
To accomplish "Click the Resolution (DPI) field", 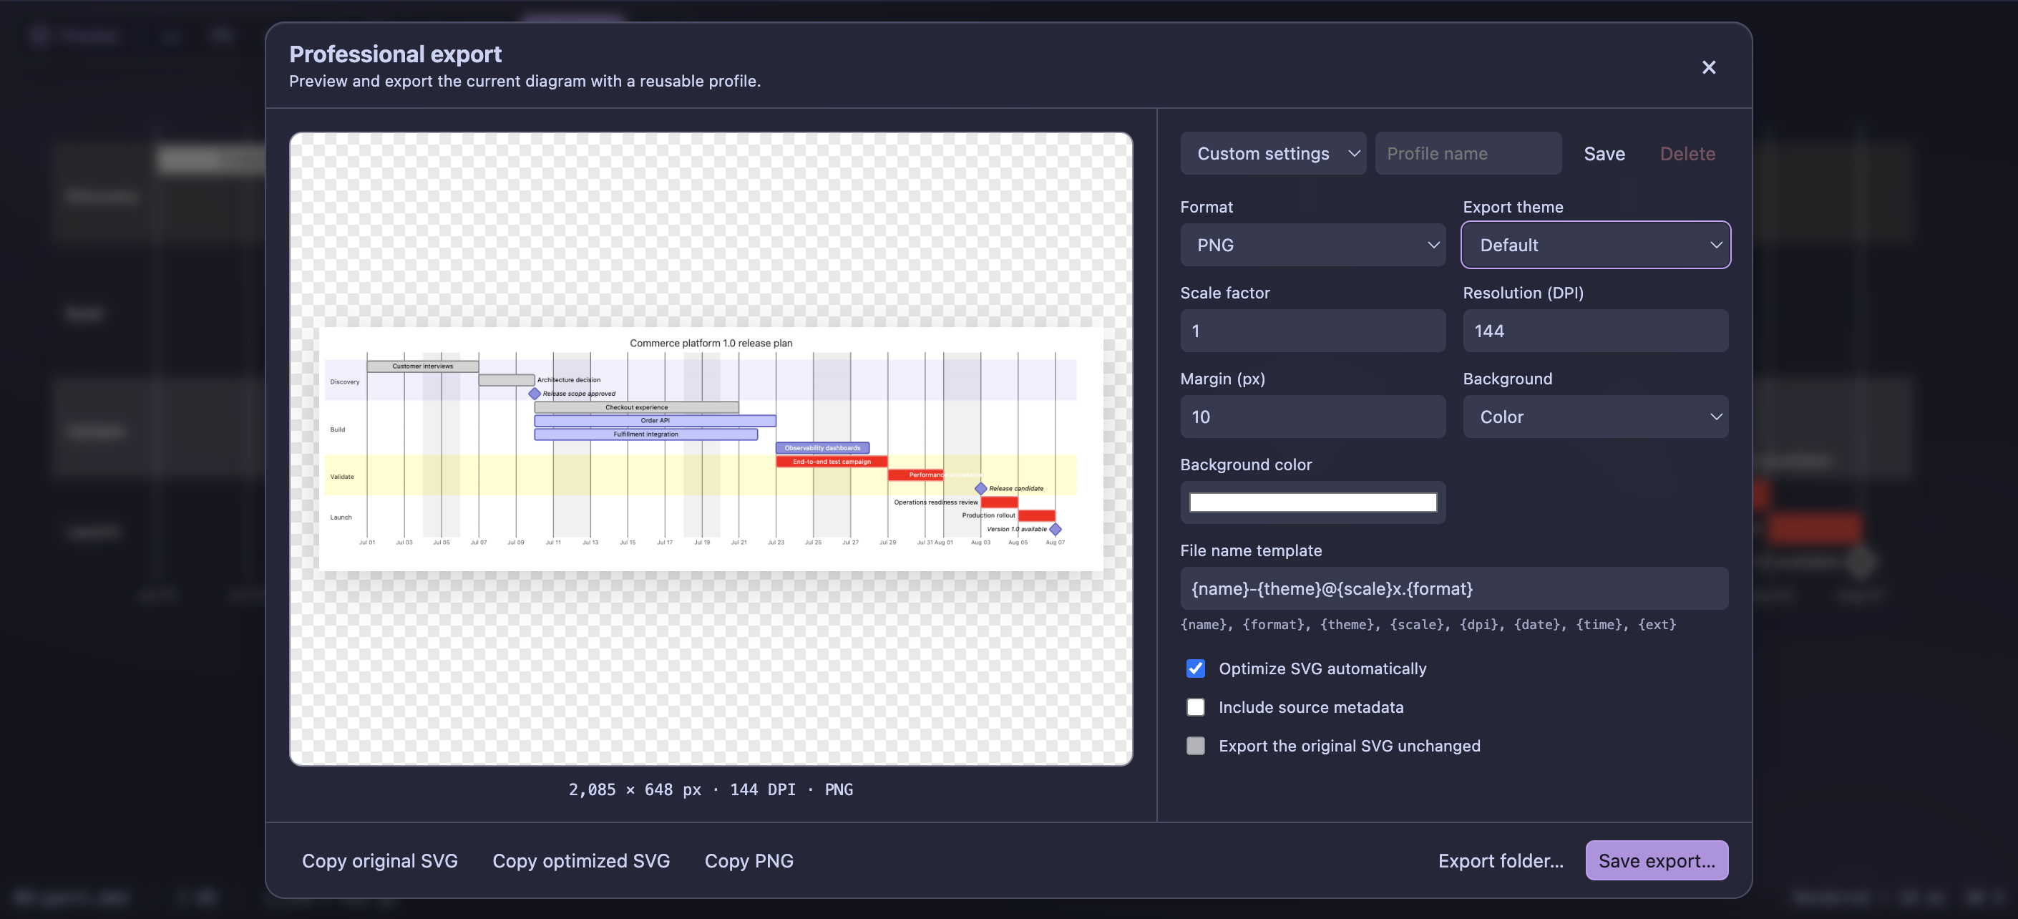I will point(1595,331).
